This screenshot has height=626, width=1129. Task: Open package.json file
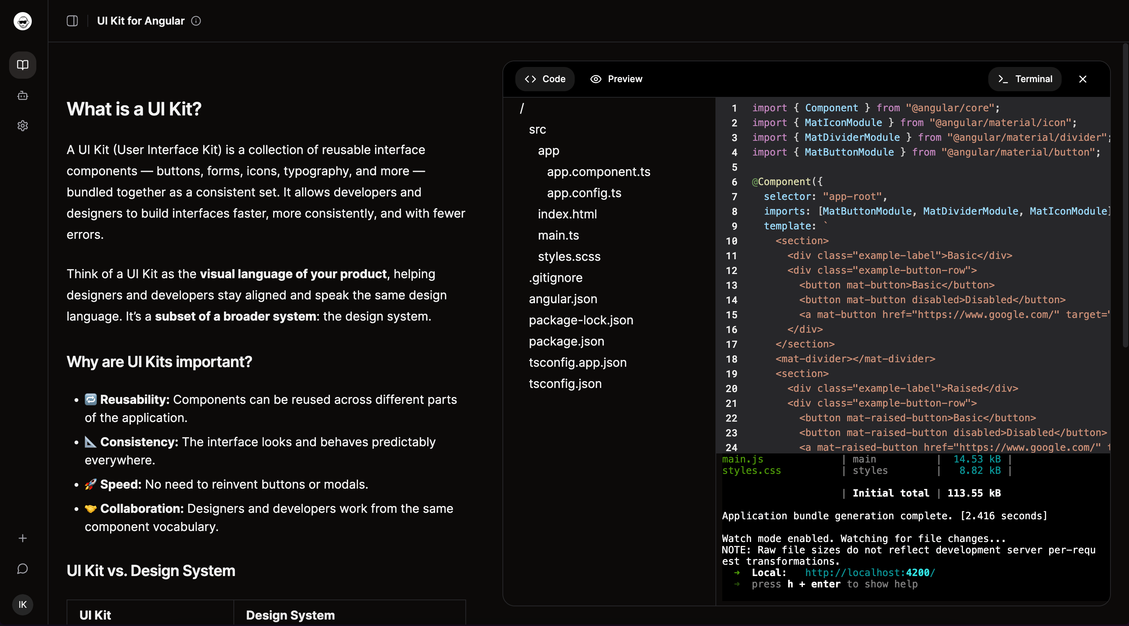pyautogui.click(x=566, y=341)
